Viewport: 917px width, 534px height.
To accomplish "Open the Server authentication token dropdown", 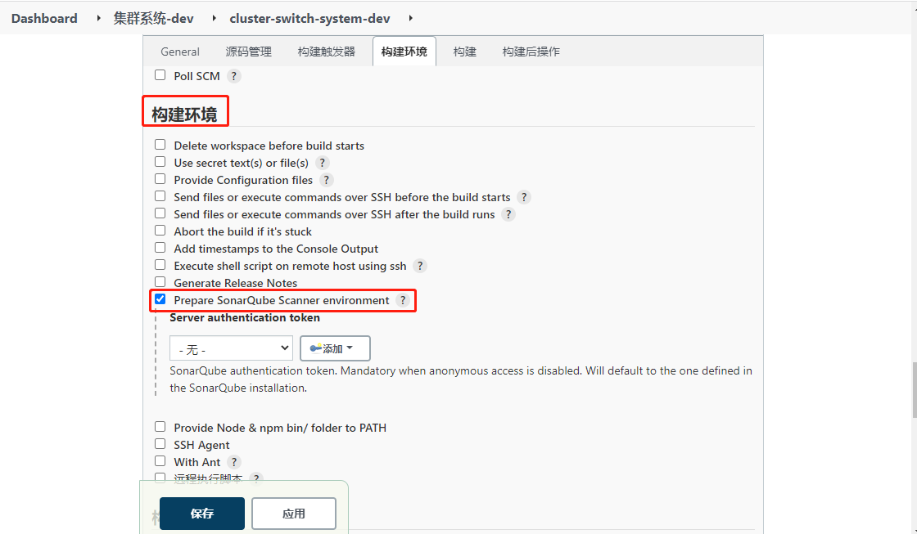I will 231,348.
